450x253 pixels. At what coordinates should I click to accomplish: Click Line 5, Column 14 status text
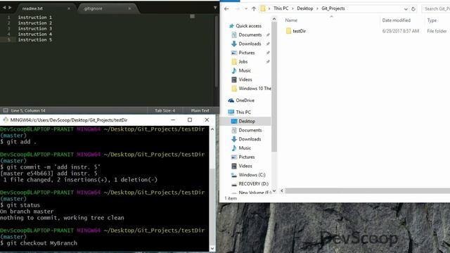[x=28, y=110]
